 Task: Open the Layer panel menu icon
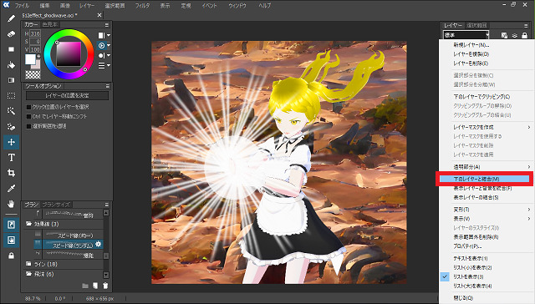(526, 26)
